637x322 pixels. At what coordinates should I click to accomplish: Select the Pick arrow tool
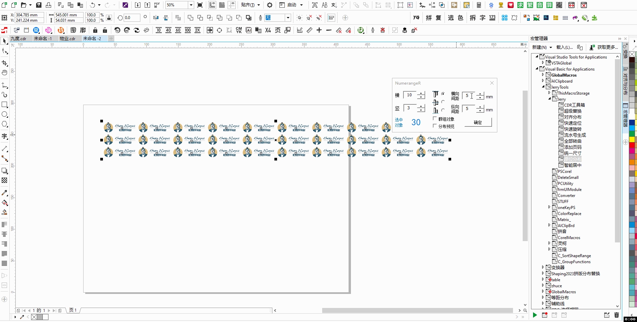pos(5,41)
